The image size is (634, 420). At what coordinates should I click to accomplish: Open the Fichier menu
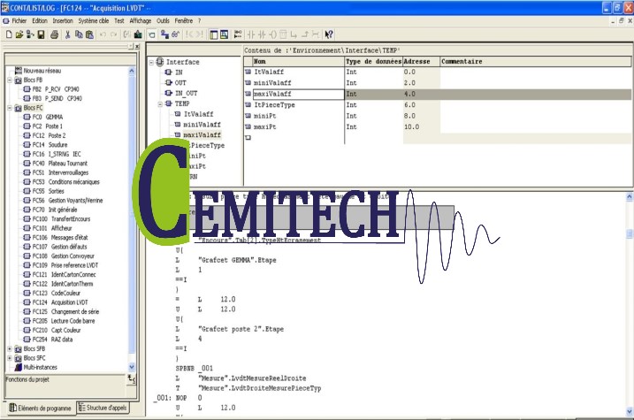[x=19, y=21]
